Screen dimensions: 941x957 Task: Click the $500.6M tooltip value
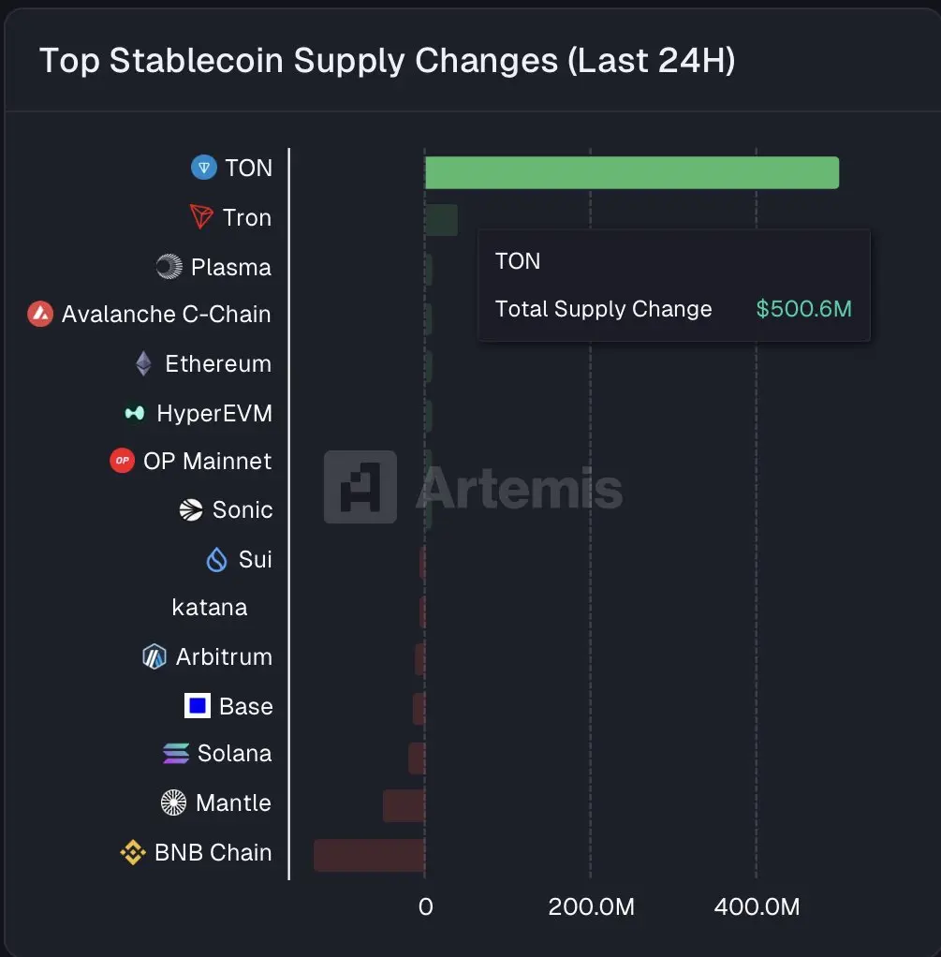pyautogui.click(x=803, y=309)
